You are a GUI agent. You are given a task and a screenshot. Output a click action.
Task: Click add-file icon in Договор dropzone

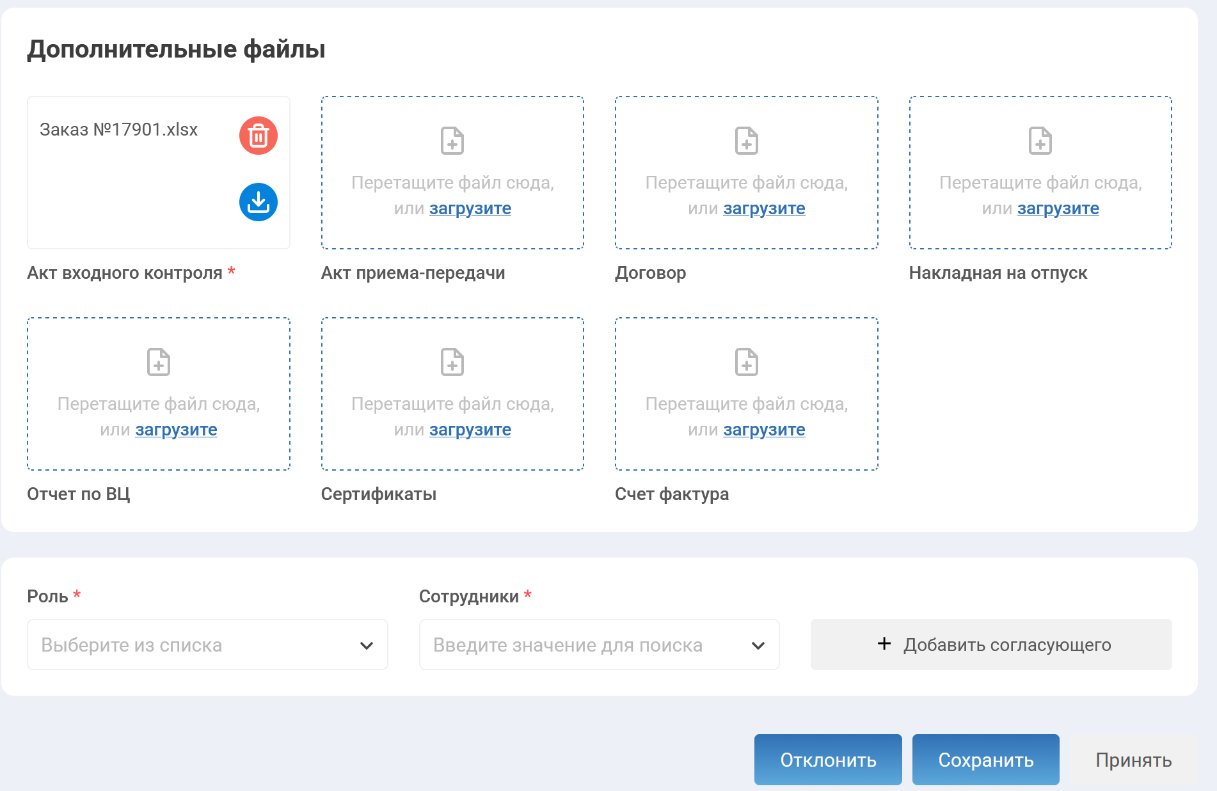746,141
